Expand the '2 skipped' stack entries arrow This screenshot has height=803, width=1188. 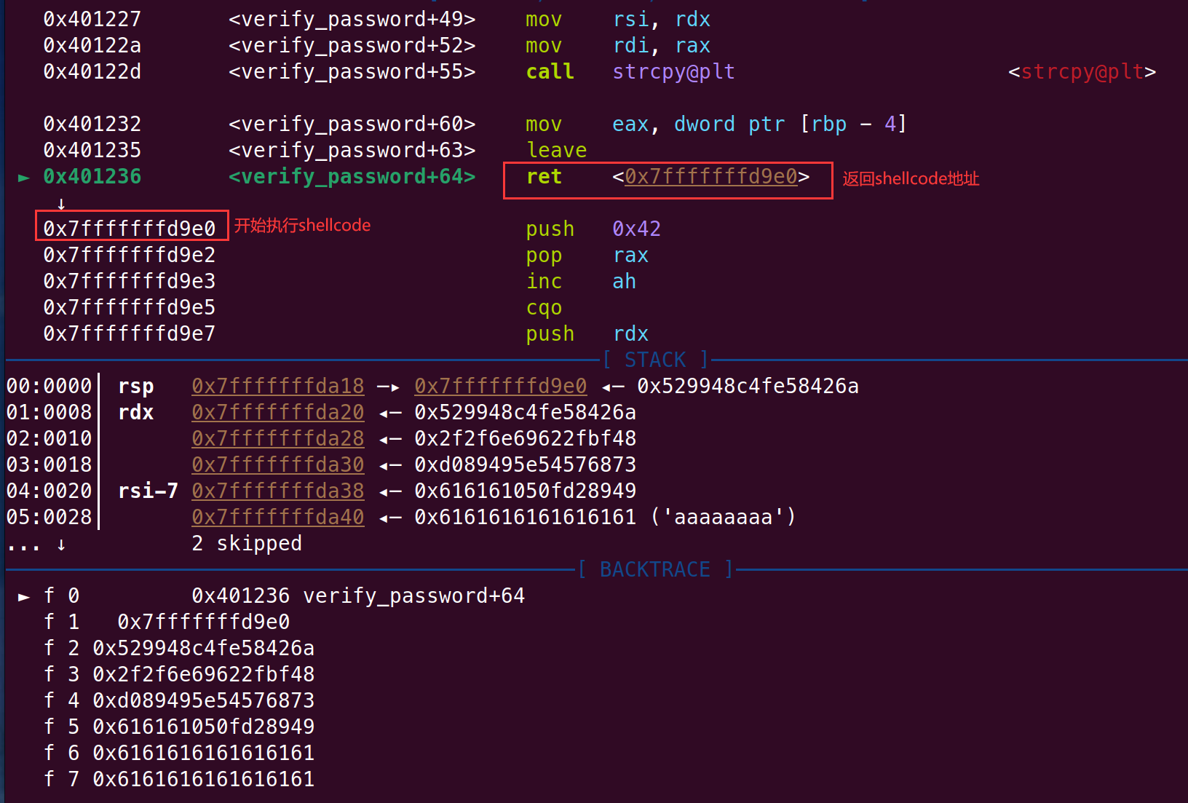[61, 545]
